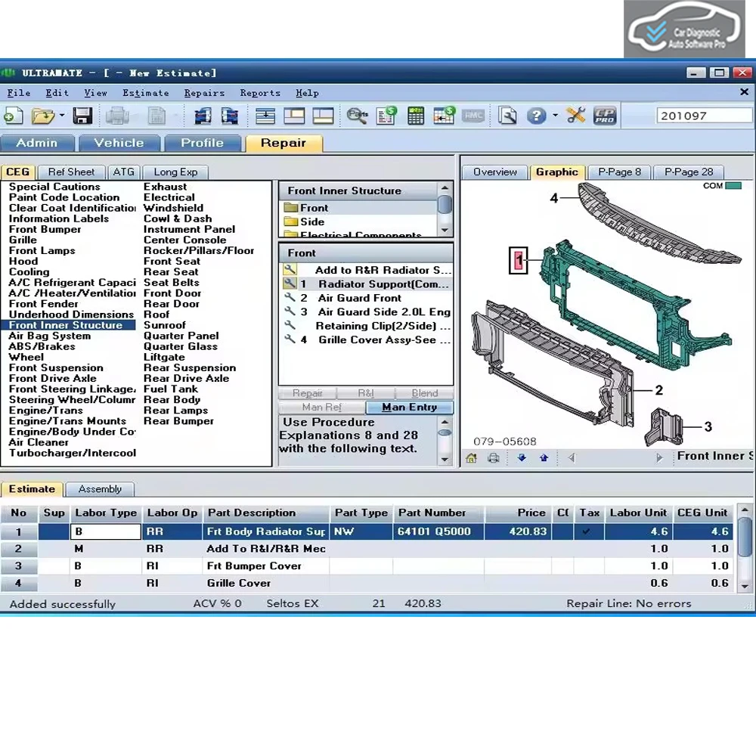This screenshot has height=756, width=756.
Task: Print the graphic using the small printer icon
Action: pos(493,458)
